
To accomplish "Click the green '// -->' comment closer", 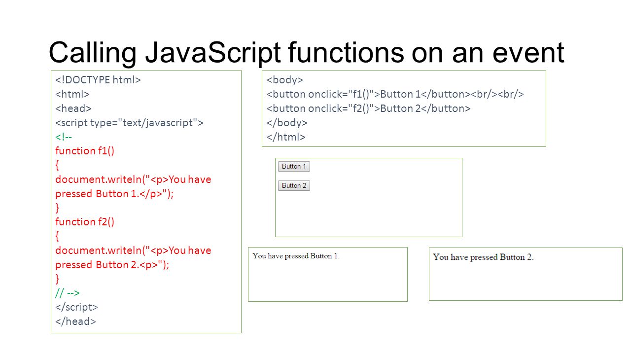I will 68,293.
